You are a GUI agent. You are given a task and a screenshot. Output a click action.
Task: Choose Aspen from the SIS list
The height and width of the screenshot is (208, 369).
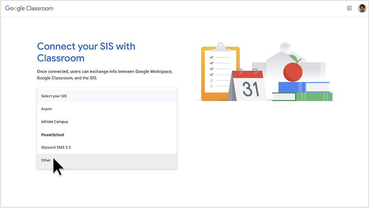pyautogui.click(x=107, y=109)
